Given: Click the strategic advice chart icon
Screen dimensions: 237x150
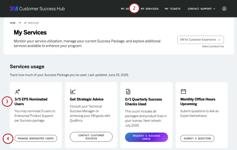Looking at the screenshot, I should click(73, 91).
